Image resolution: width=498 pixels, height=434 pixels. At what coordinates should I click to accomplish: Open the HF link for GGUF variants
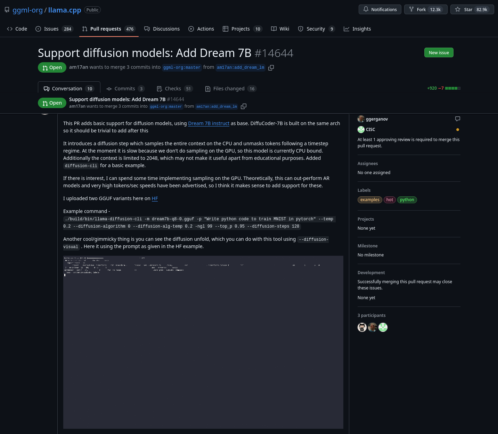click(x=155, y=198)
